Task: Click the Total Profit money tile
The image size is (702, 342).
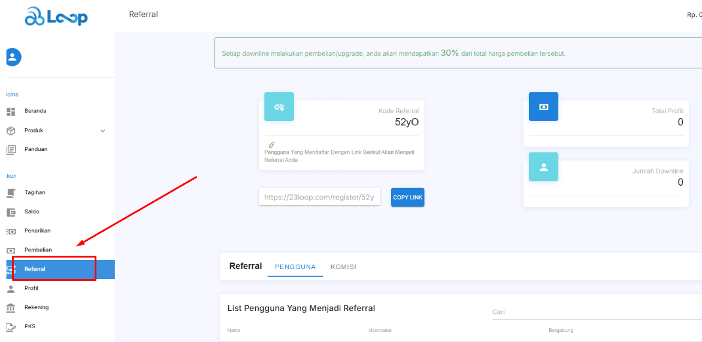Action: coord(543,107)
